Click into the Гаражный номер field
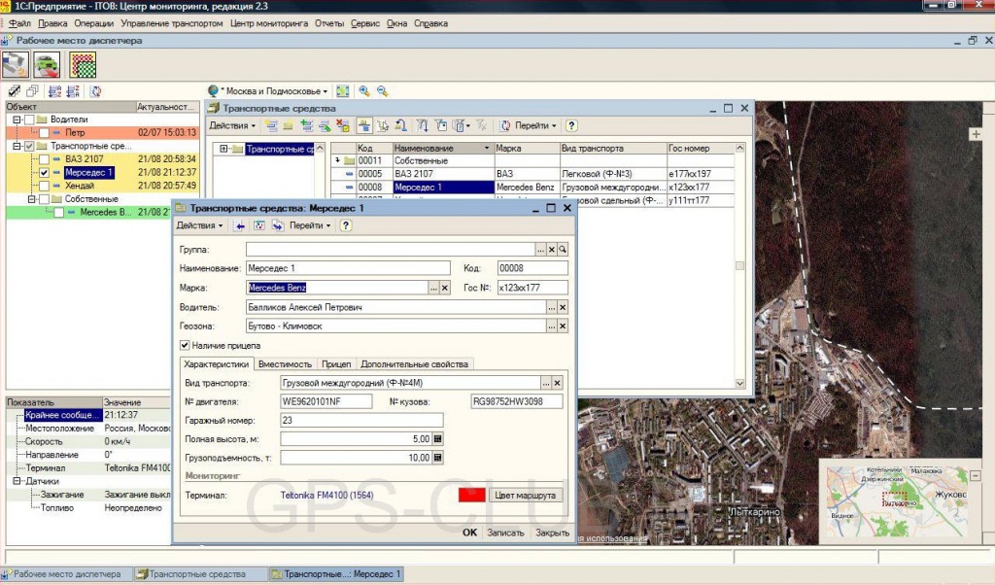The width and height of the screenshot is (995, 585). [361, 420]
